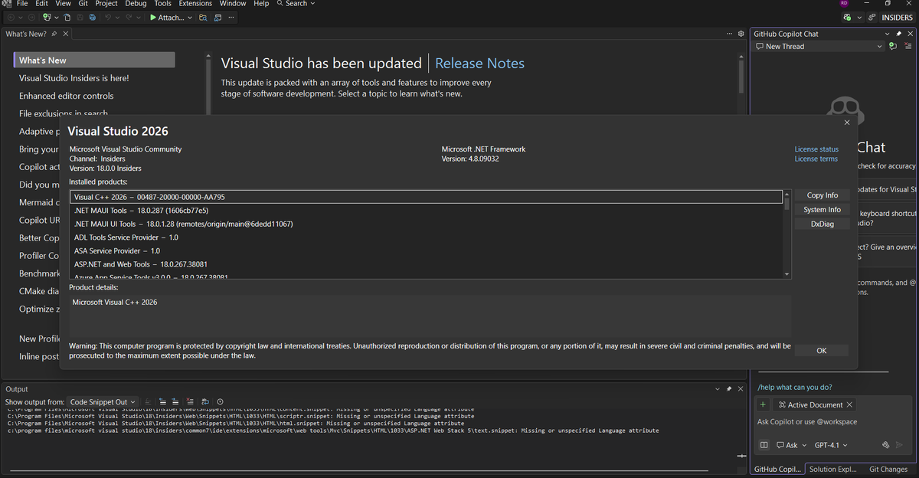
Task: Open the Extensions menu
Action: click(195, 4)
